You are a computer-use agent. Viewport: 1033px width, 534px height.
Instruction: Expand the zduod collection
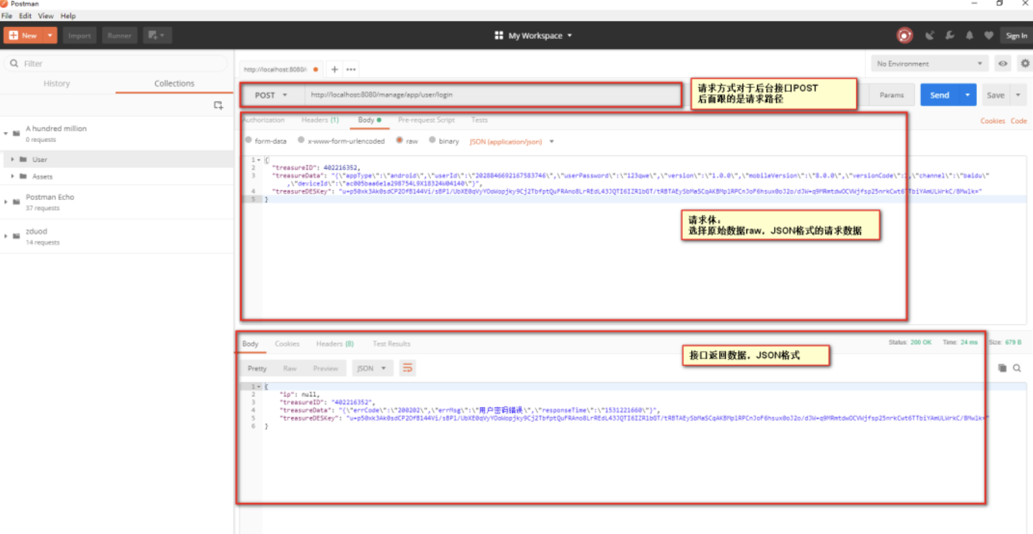click(x=6, y=236)
